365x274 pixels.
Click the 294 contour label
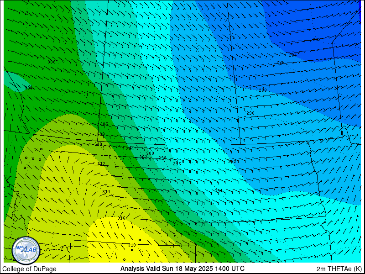[218, 191]
